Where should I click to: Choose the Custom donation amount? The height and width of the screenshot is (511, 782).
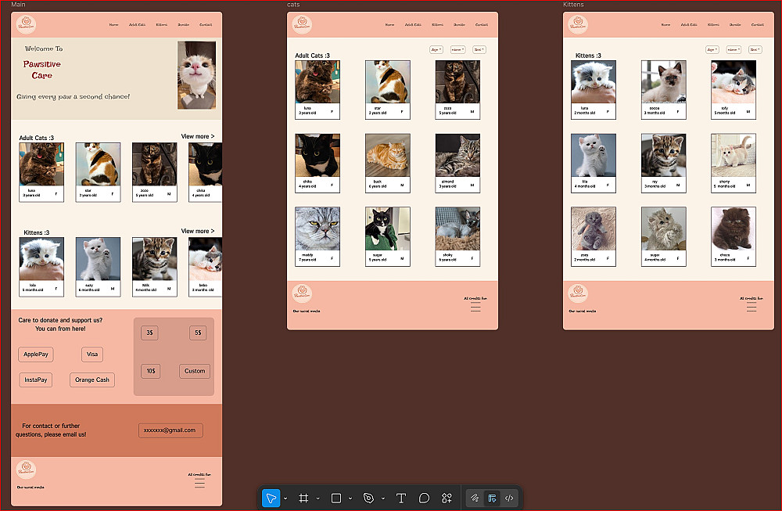click(195, 371)
